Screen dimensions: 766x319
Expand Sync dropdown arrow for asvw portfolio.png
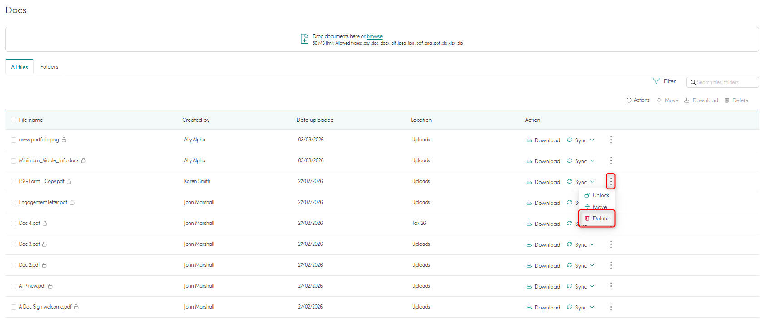click(x=592, y=140)
